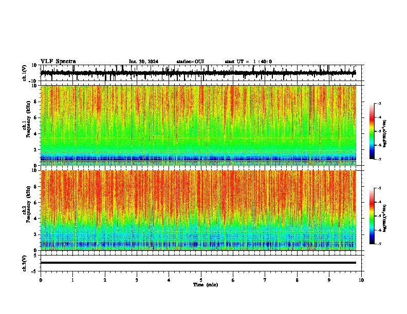The image size is (407, 314).
Task: Click time axis tick label 3
Action: tap(137, 280)
